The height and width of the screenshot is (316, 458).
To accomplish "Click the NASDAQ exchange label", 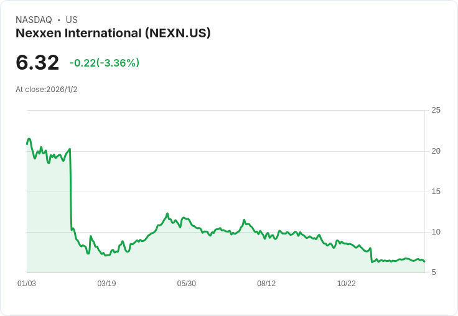I will [34, 20].
